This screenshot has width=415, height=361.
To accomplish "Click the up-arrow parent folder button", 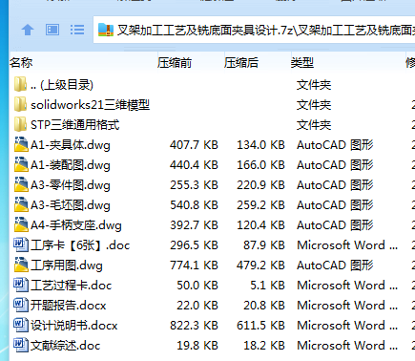I will (x=28, y=30).
